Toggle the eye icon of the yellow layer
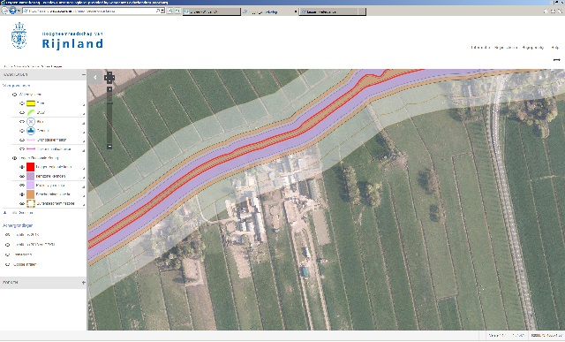The width and height of the screenshot is (565, 342). (x=21, y=103)
